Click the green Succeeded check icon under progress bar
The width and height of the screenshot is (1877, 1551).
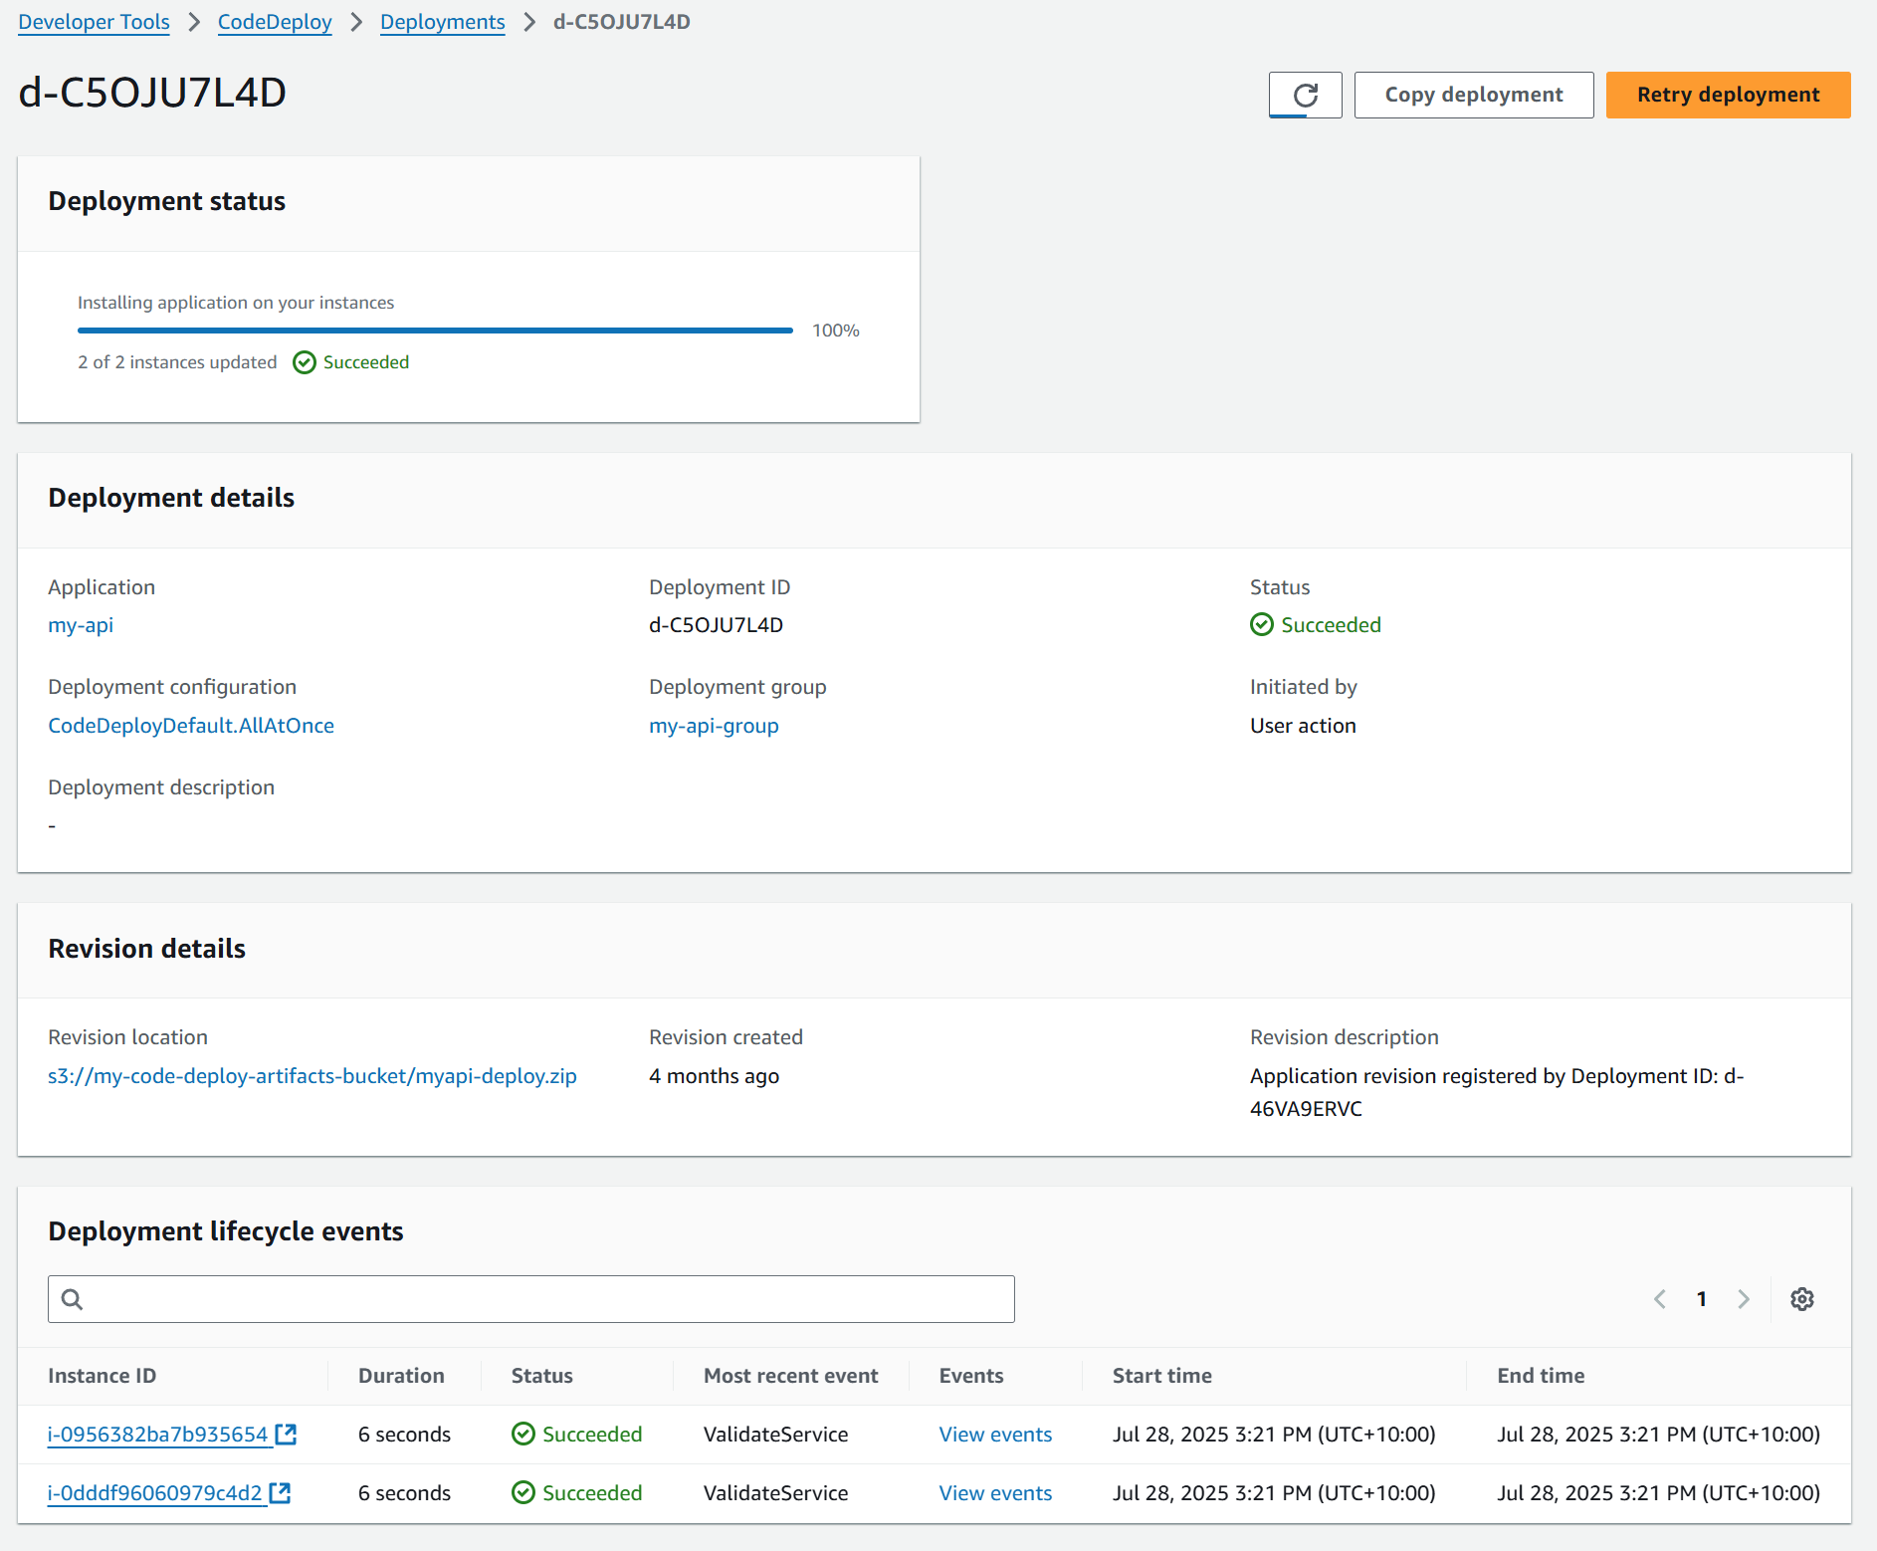[x=304, y=362]
